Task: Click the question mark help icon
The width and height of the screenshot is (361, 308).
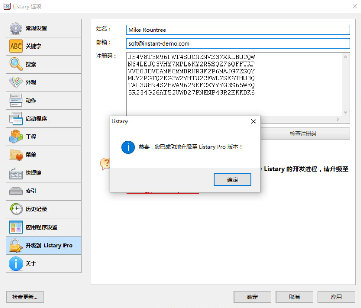Action: point(105,164)
